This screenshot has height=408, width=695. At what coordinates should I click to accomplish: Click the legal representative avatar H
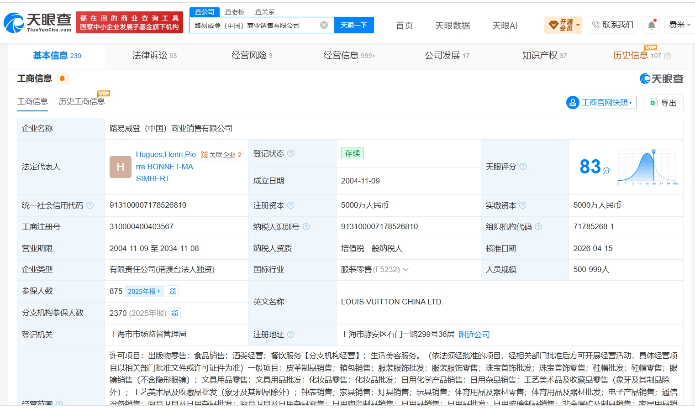coord(121,167)
